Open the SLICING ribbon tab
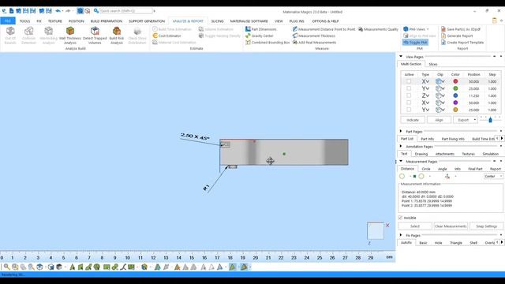 (x=218, y=21)
